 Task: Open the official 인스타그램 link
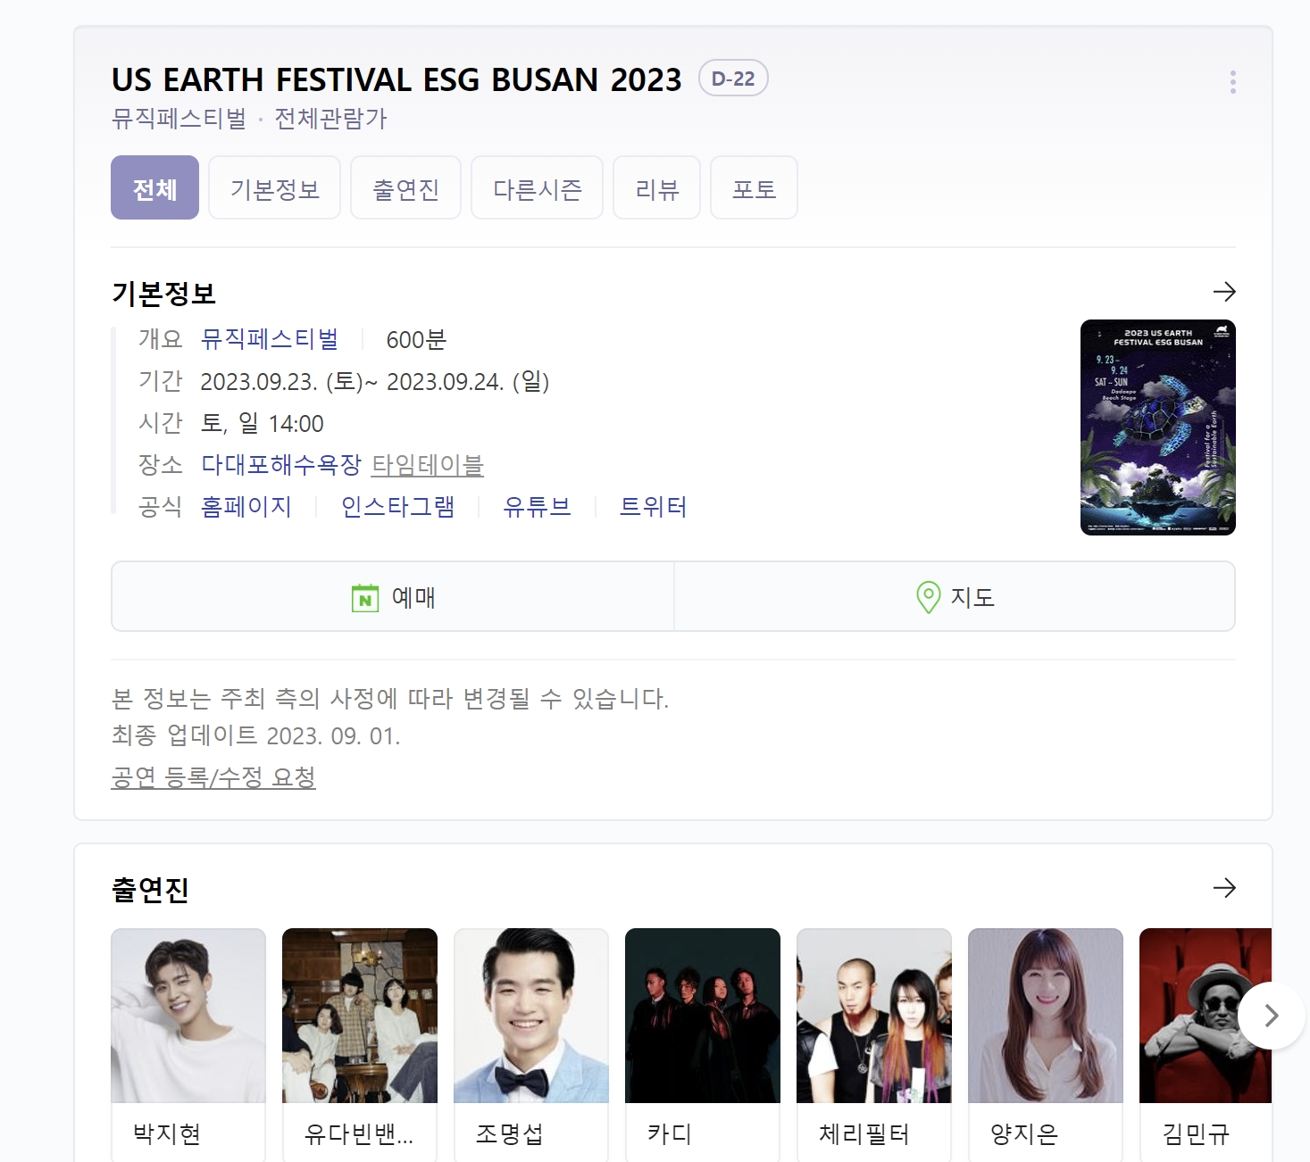[x=398, y=507]
